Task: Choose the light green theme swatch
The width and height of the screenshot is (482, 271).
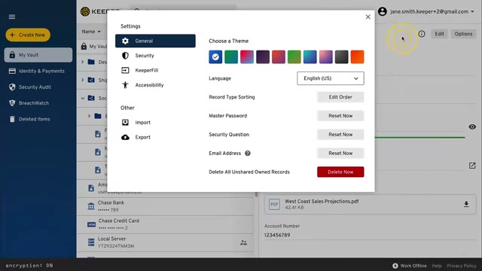Action: 294,57
